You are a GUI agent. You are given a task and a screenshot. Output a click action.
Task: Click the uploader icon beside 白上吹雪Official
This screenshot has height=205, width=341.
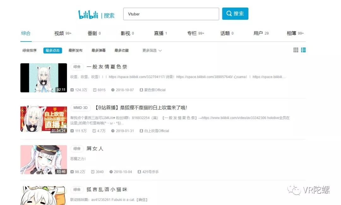(x=141, y=131)
